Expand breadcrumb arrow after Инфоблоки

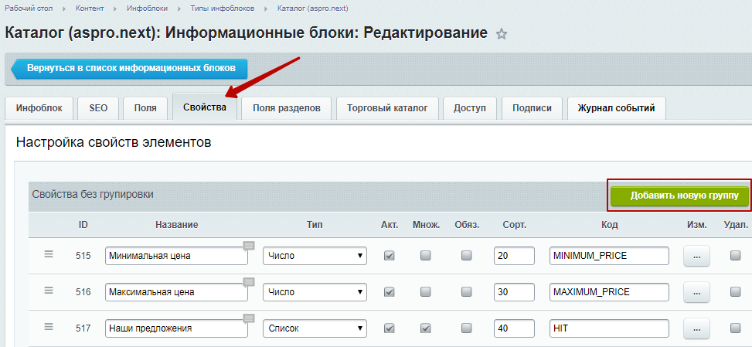[x=179, y=9]
